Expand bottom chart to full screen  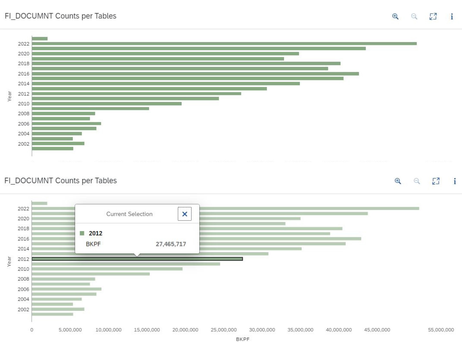[x=436, y=181]
